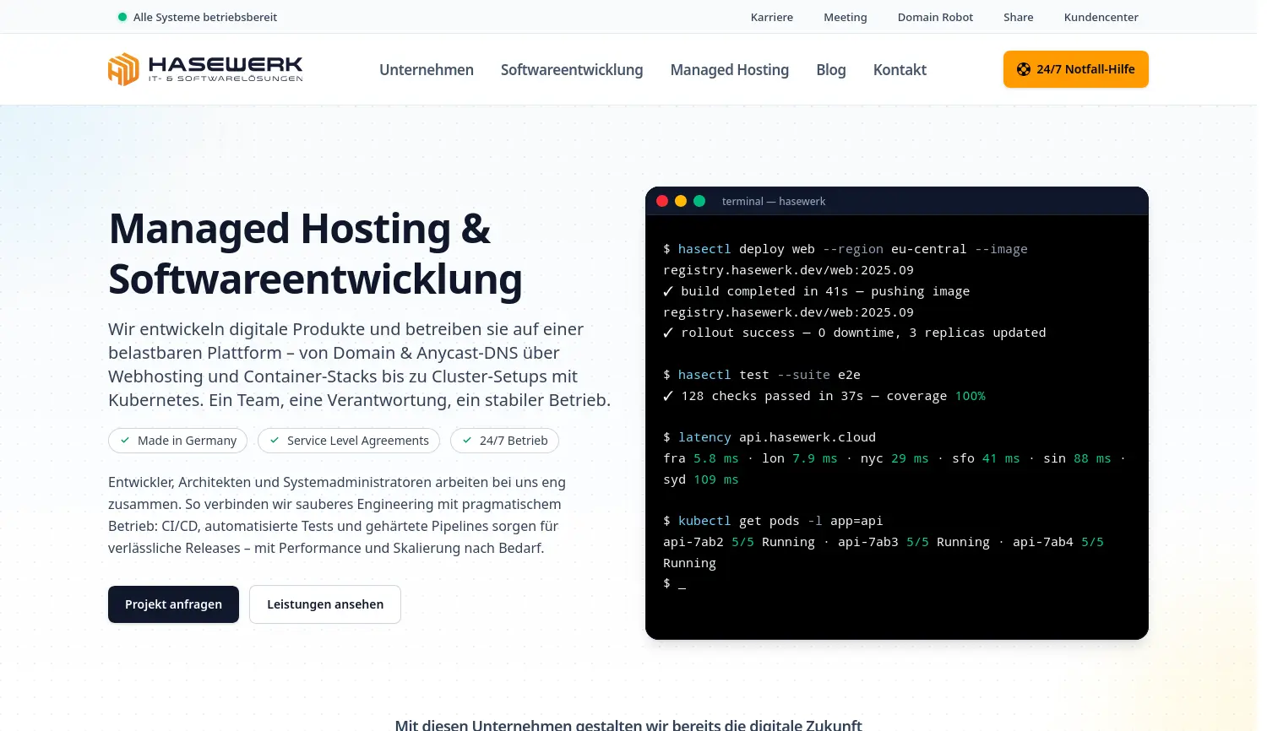Open the Kontakt page
Image resolution: width=1267 pixels, height=731 pixels.
tap(900, 69)
